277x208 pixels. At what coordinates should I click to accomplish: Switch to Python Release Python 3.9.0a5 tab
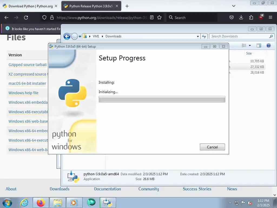(x=91, y=6)
